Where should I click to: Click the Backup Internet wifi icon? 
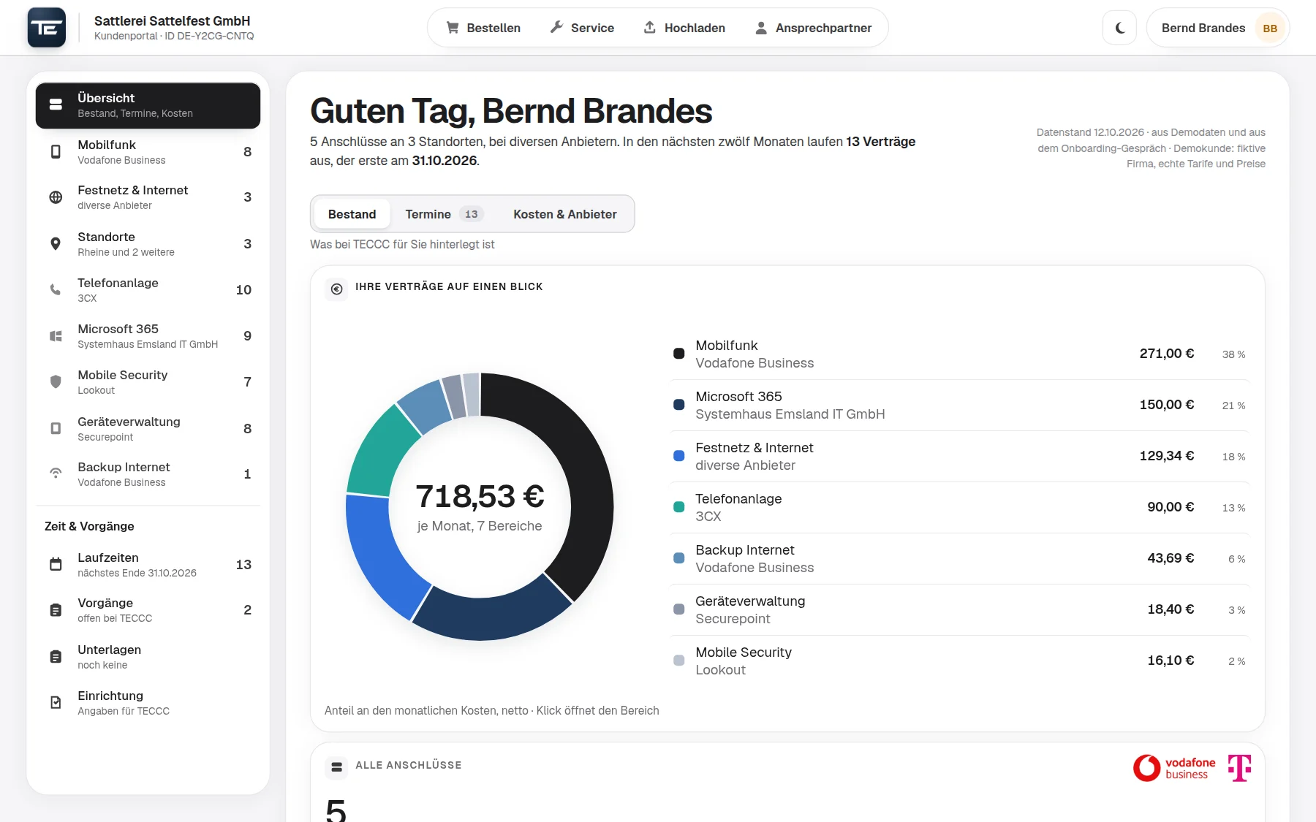(x=56, y=473)
